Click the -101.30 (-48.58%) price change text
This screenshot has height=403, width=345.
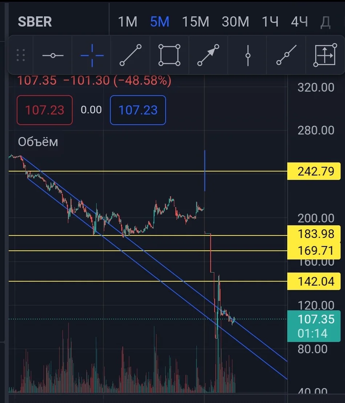[117, 80]
